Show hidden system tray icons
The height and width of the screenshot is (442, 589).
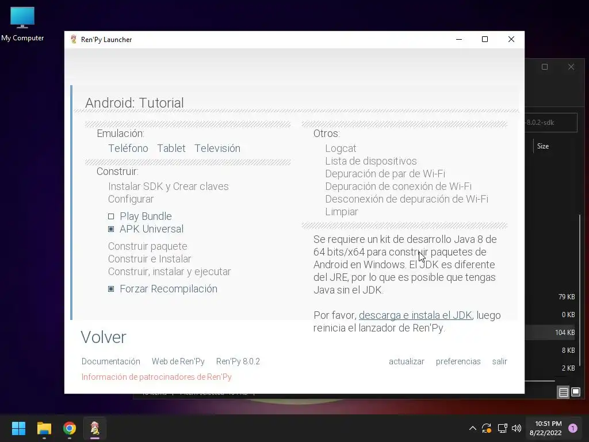click(473, 428)
